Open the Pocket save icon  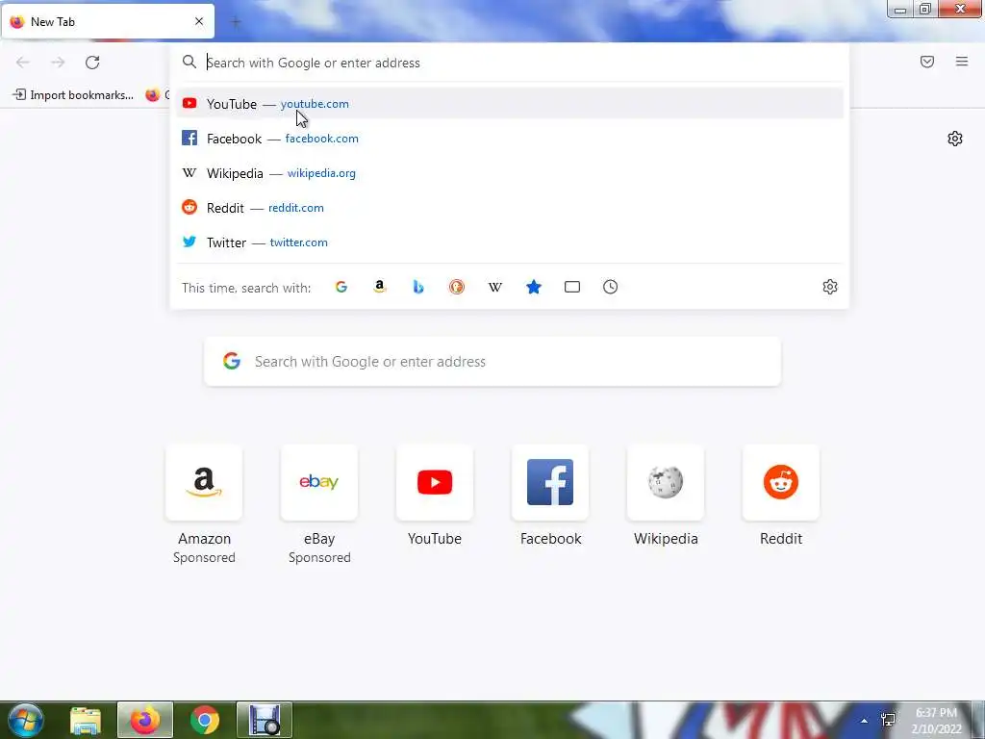927,62
